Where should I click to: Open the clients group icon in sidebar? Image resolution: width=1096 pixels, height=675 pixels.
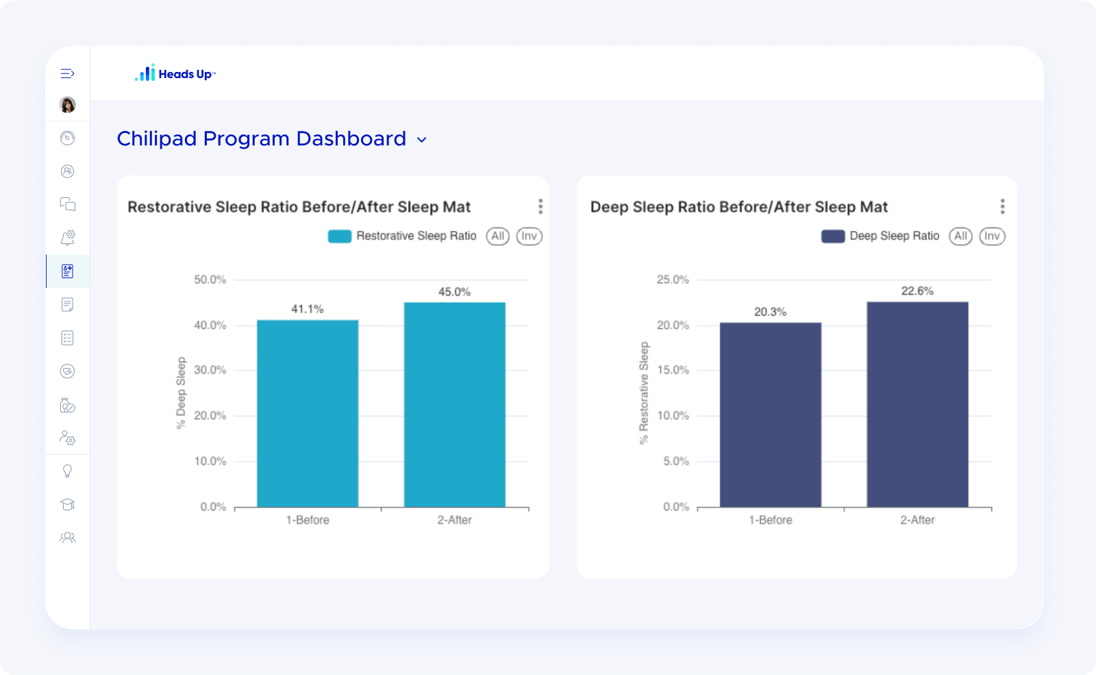[67, 171]
